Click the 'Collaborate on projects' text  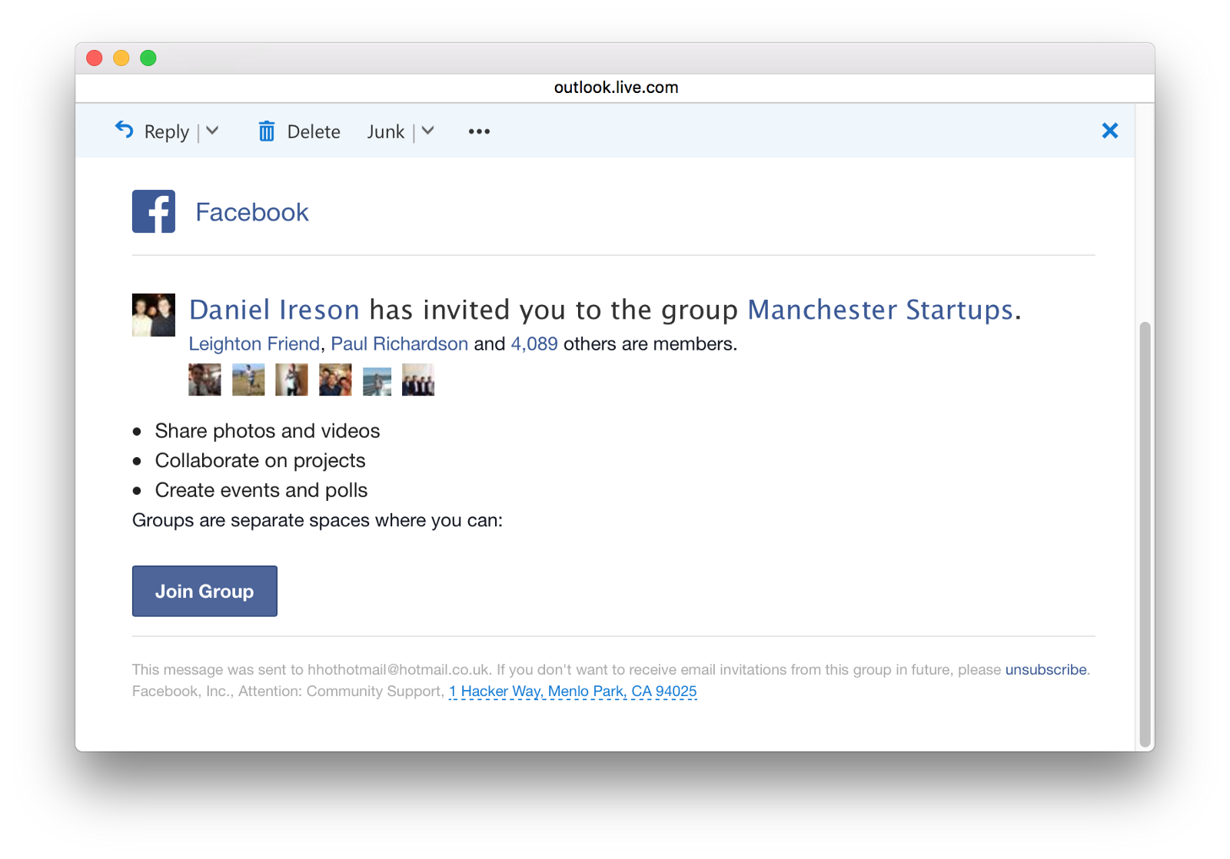(x=261, y=461)
